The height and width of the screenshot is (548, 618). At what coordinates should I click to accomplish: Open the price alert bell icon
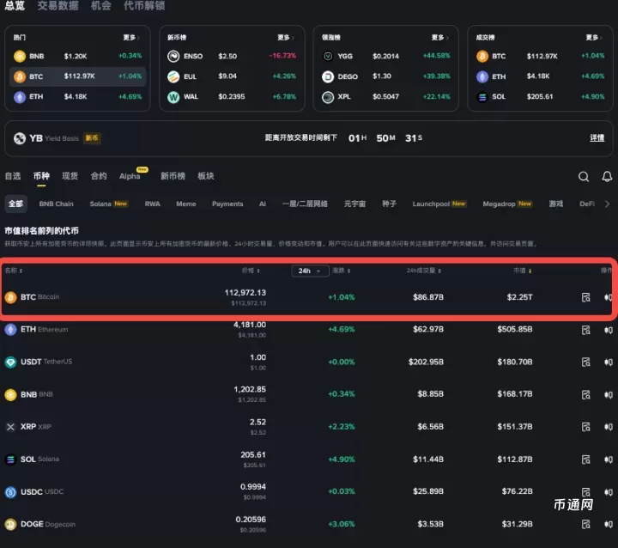pos(607,176)
